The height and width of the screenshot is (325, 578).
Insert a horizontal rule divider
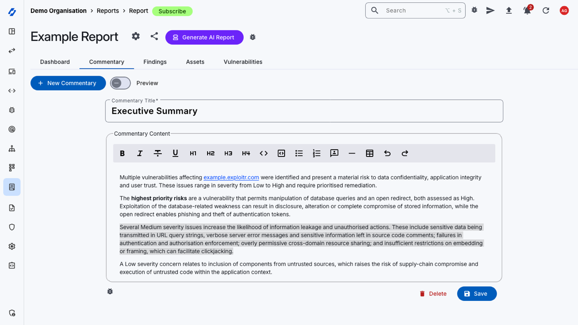click(352, 153)
